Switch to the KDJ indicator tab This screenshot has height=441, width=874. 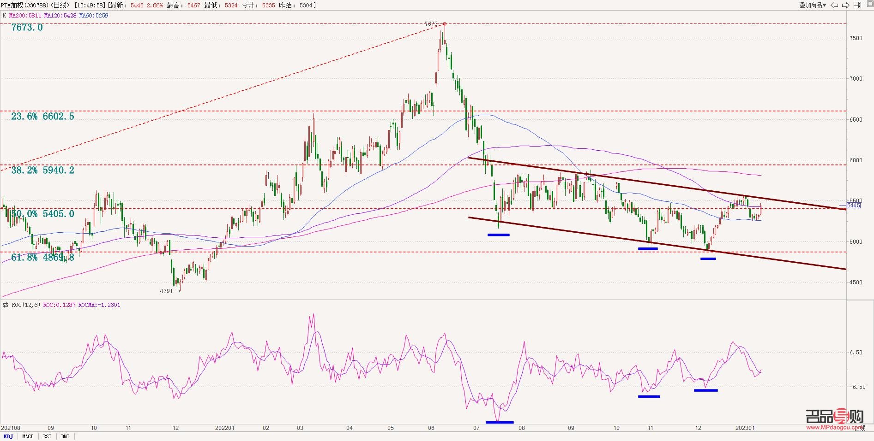click(x=8, y=436)
